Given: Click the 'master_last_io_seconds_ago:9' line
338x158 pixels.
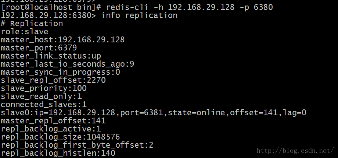Looking at the screenshot, I should [x=67, y=64].
